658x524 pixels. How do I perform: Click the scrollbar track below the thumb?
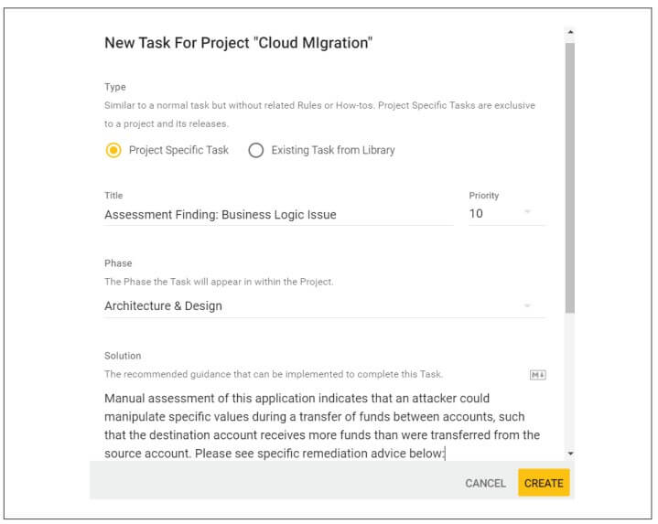[x=570, y=380]
